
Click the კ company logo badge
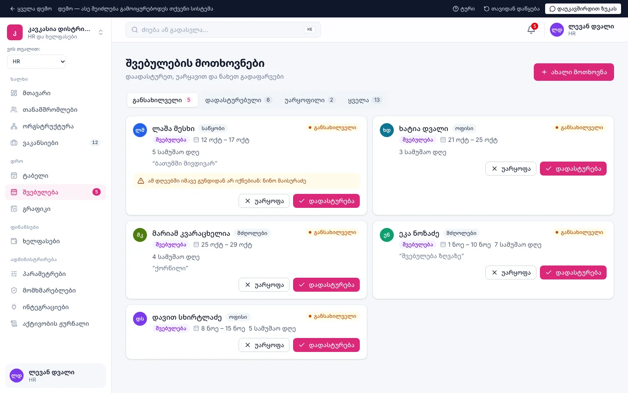(15, 32)
